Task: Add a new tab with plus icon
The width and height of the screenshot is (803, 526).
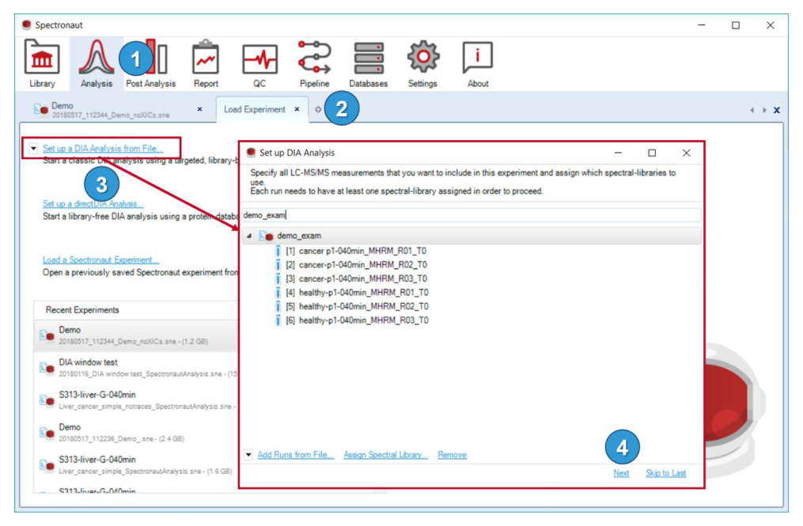Action: click(318, 109)
